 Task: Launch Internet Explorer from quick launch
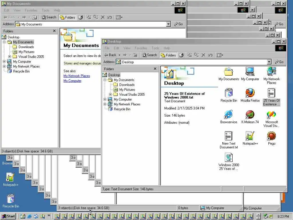coord(29,217)
